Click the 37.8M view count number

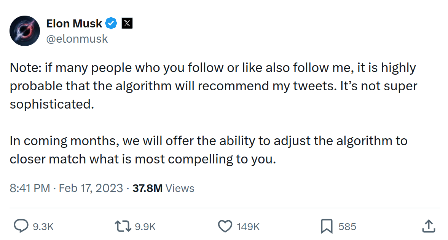[147, 188]
